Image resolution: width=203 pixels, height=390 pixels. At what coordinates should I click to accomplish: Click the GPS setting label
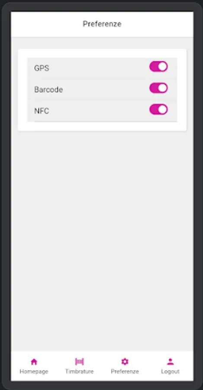click(42, 68)
